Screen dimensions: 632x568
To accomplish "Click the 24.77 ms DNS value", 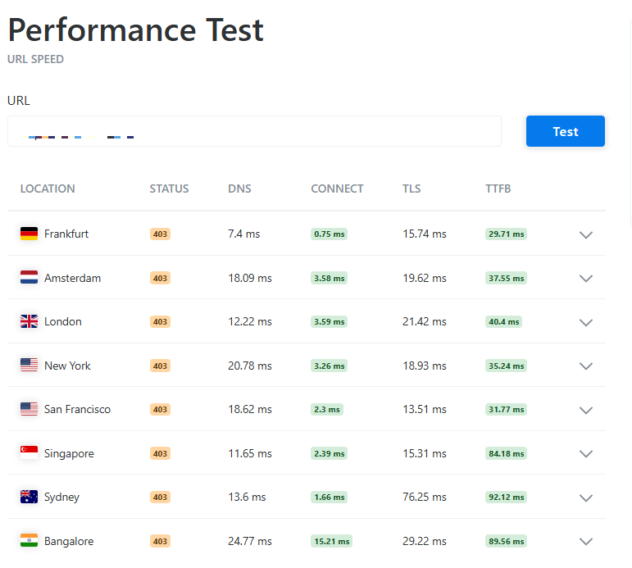I will pos(250,541).
